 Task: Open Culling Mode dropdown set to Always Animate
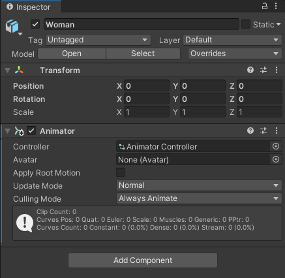tap(199, 198)
